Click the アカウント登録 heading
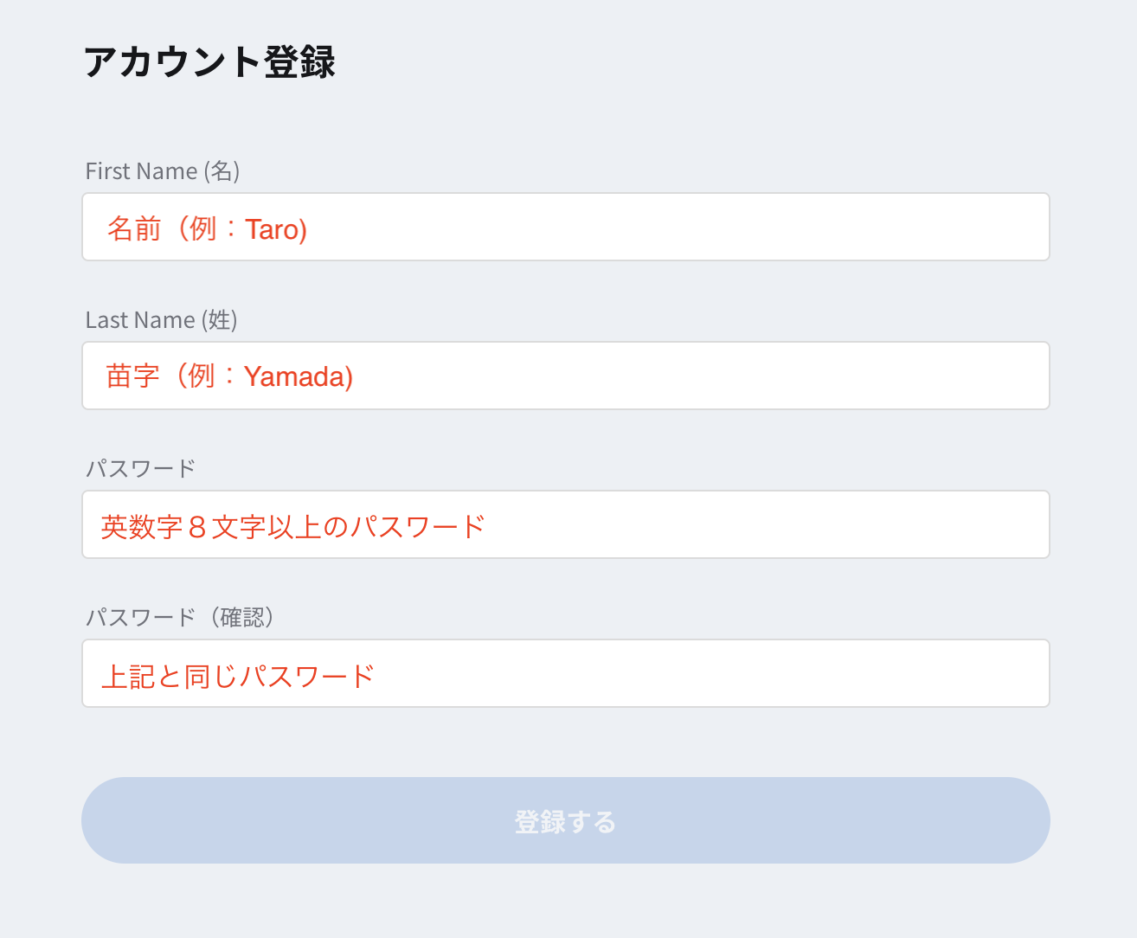The image size is (1137, 938). click(210, 62)
